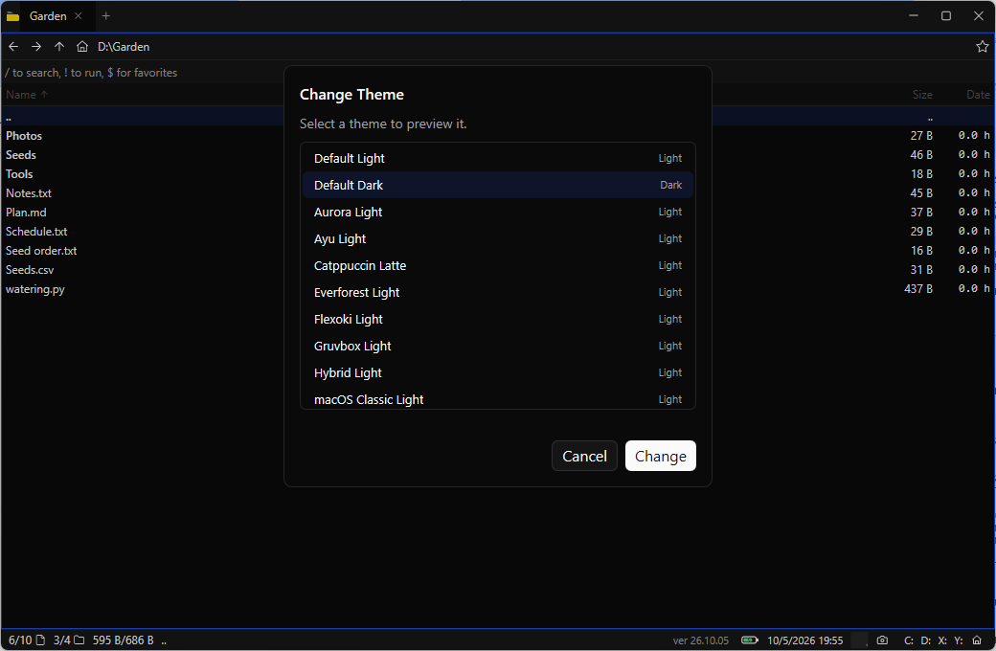The width and height of the screenshot is (996, 651).
Task: Go back with the left arrow icon
Action: click(x=13, y=46)
